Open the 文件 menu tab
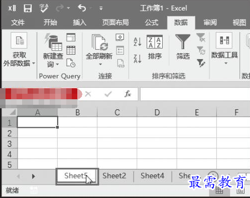This screenshot has height=198, width=250. point(18,23)
